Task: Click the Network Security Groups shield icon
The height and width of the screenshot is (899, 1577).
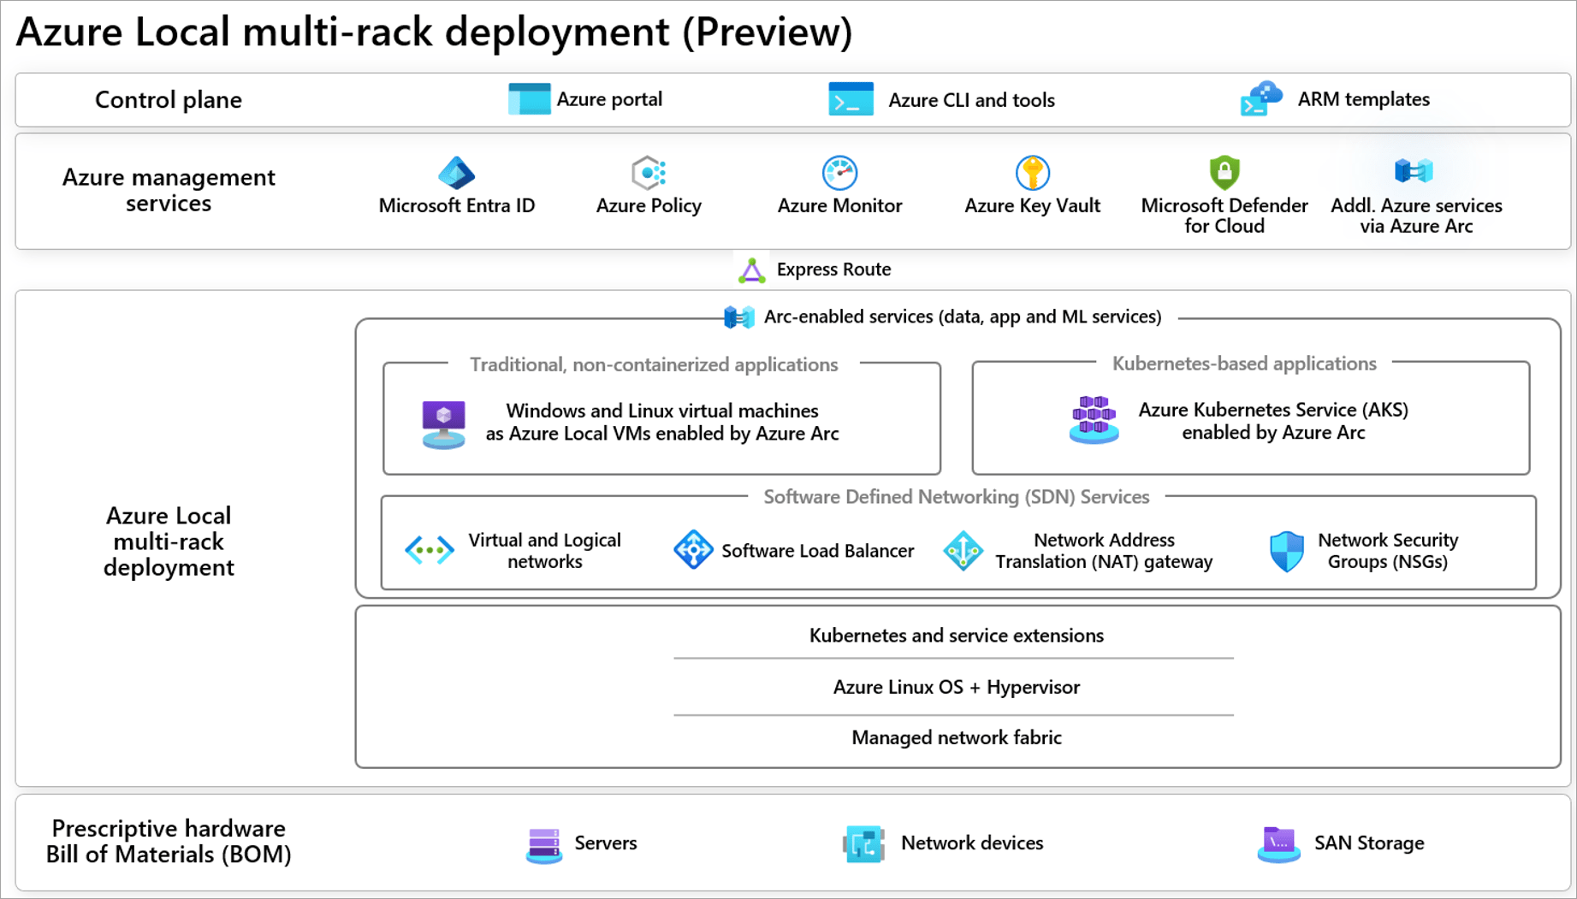Action: click(x=1286, y=551)
